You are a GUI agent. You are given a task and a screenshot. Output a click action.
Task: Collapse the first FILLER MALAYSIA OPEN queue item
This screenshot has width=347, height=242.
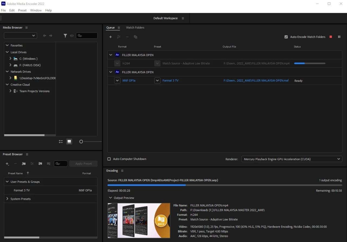pyautogui.click(x=111, y=55)
